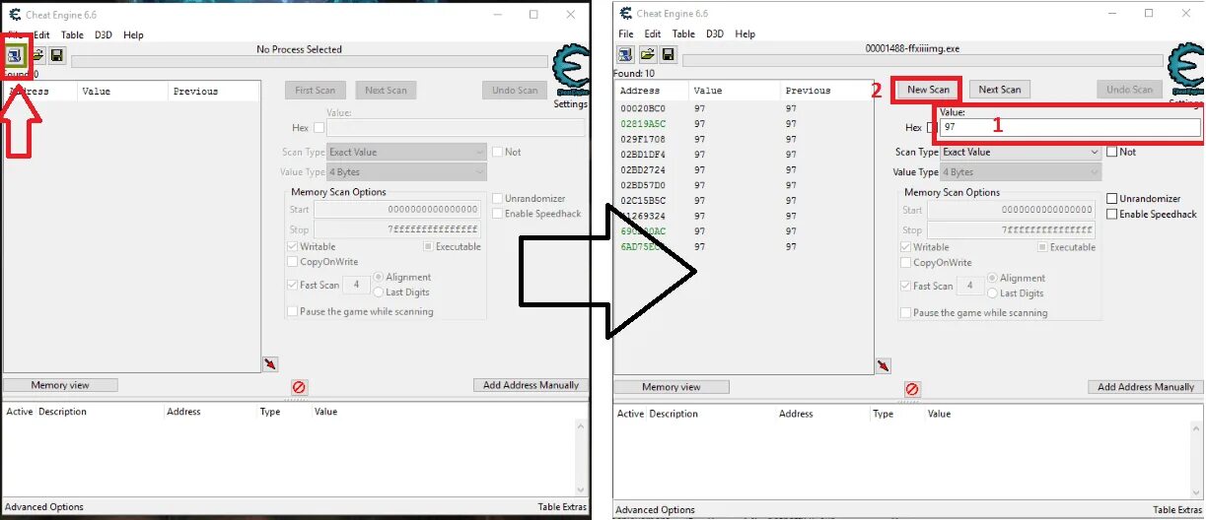Click First Scan button in left window
Image resolution: width=1206 pixels, height=520 pixels.
(316, 90)
